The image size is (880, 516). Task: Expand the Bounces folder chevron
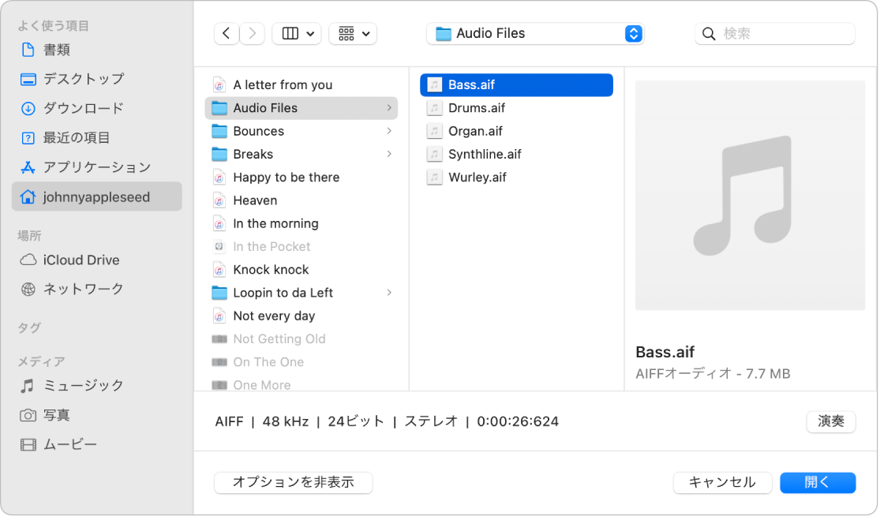coord(389,130)
